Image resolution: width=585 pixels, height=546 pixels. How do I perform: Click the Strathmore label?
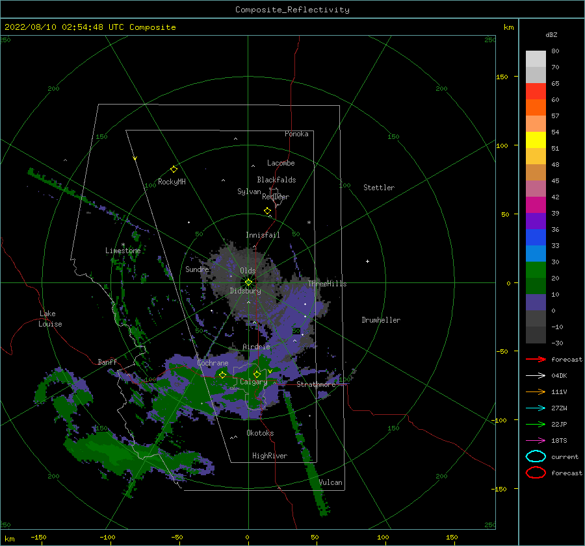click(x=316, y=384)
